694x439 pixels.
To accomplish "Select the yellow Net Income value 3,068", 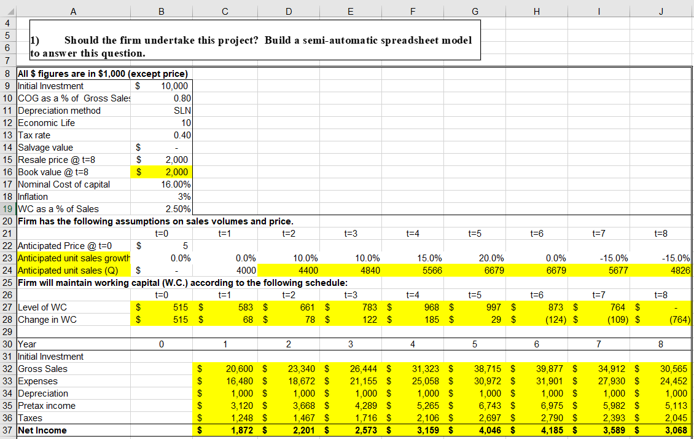I will [x=661, y=430].
